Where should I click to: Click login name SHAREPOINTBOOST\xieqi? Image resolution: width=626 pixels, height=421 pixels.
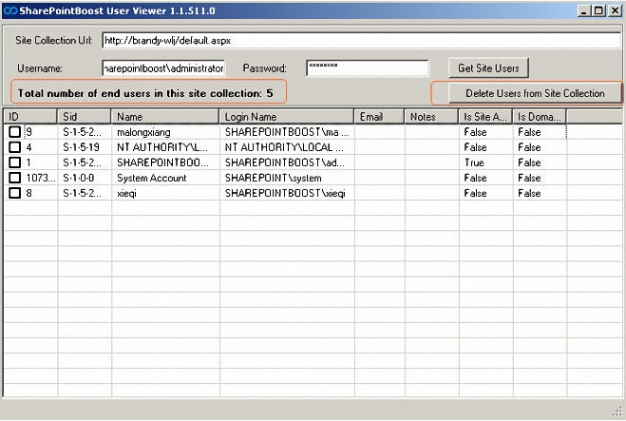285,193
